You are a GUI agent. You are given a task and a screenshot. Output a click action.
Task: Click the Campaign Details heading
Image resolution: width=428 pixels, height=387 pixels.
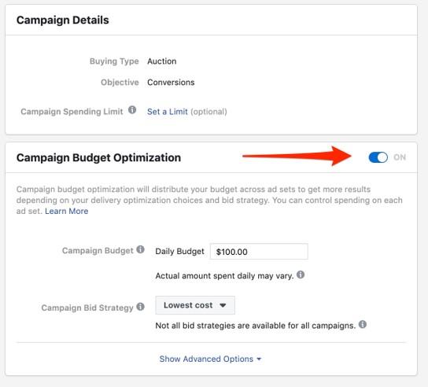(63, 20)
